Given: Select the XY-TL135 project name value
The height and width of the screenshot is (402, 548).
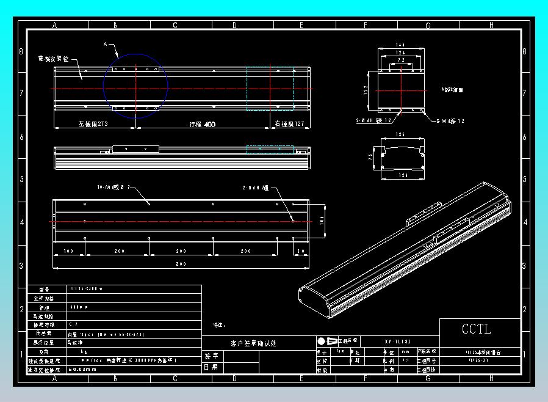Looking at the screenshot, I should pos(398,342).
